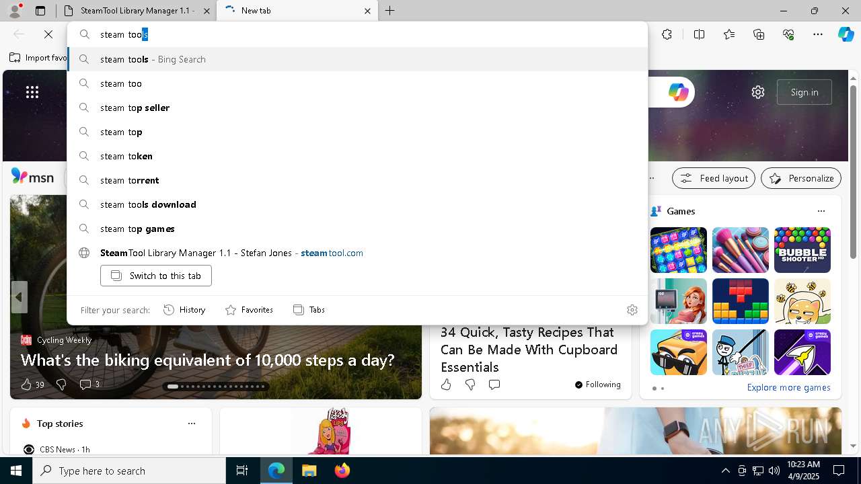This screenshot has width=861, height=484.
Task: Show hidden system tray icons
Action: (725, 471)
